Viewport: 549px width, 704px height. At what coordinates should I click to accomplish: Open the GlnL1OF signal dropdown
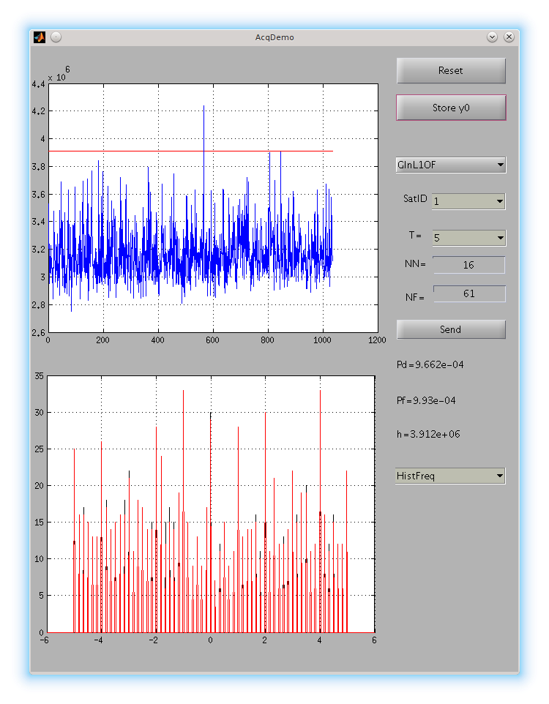[450, 165]
